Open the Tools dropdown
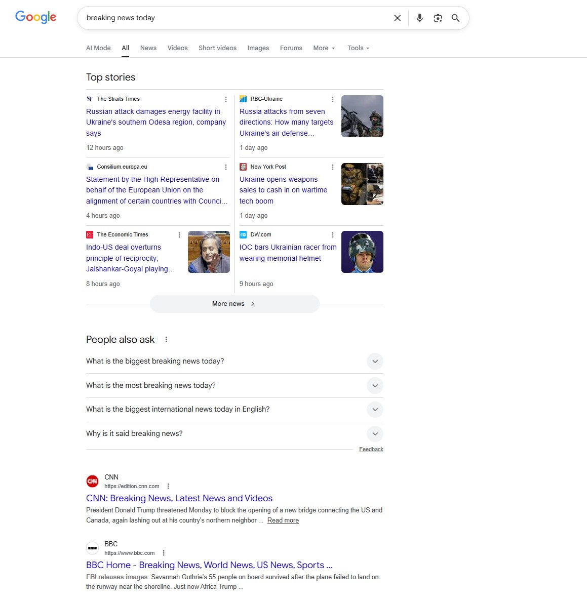 pyautogui.click(x=358, y=48)
